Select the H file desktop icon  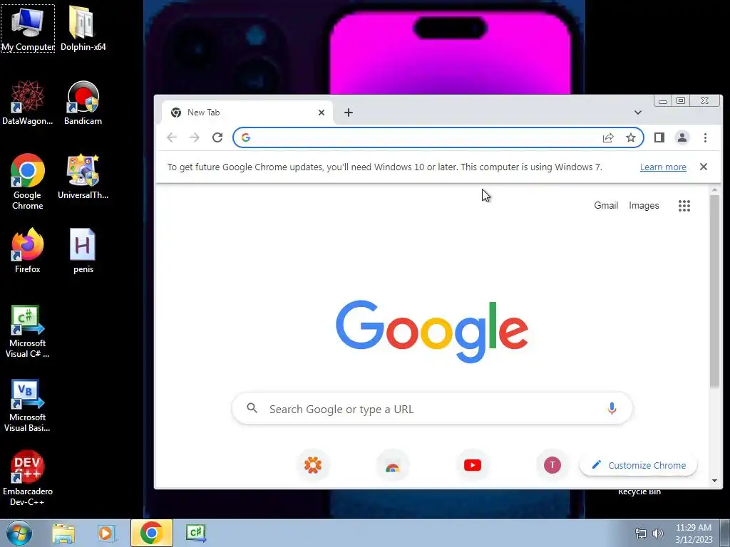click(x=83, y=250)
